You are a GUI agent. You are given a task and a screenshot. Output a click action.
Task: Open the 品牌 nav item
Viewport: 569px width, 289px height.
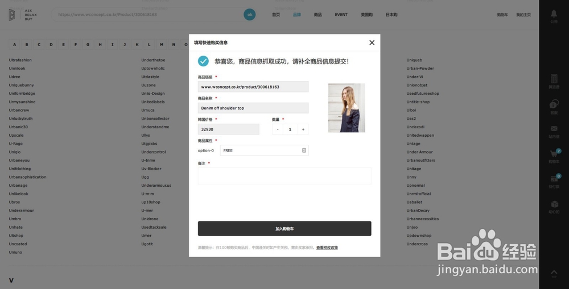coord(297,15)
